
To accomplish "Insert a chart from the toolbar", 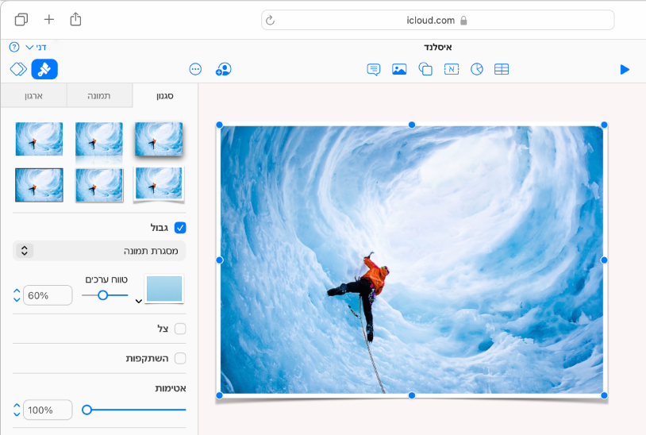I will pyautogui.click(x=476, y=70).
